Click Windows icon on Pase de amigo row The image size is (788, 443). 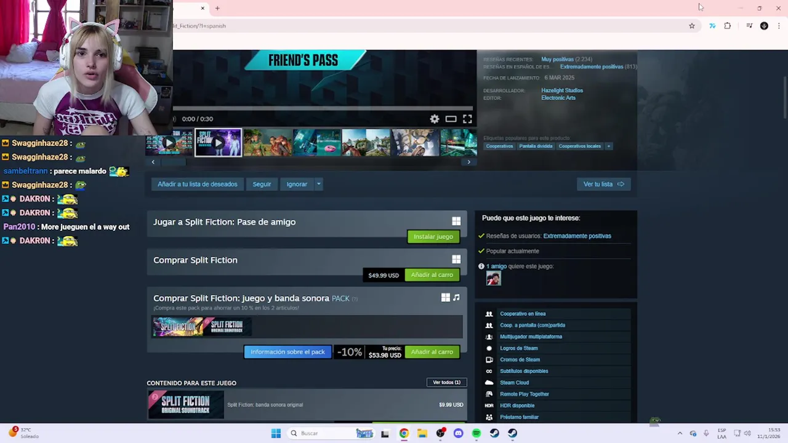pyautogui.click(x=456, y=221)
